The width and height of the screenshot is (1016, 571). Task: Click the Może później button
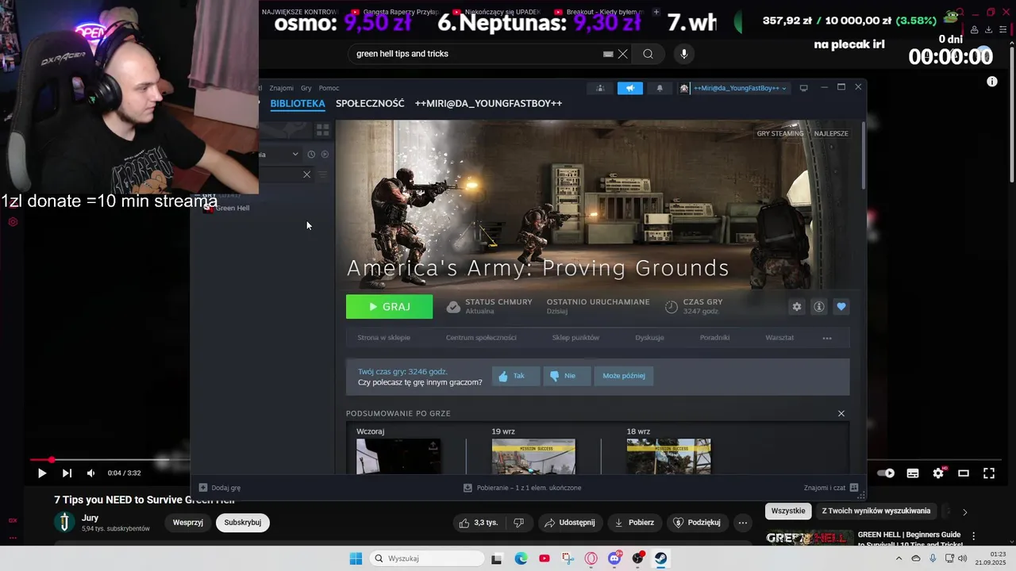[x=624, y=376]
